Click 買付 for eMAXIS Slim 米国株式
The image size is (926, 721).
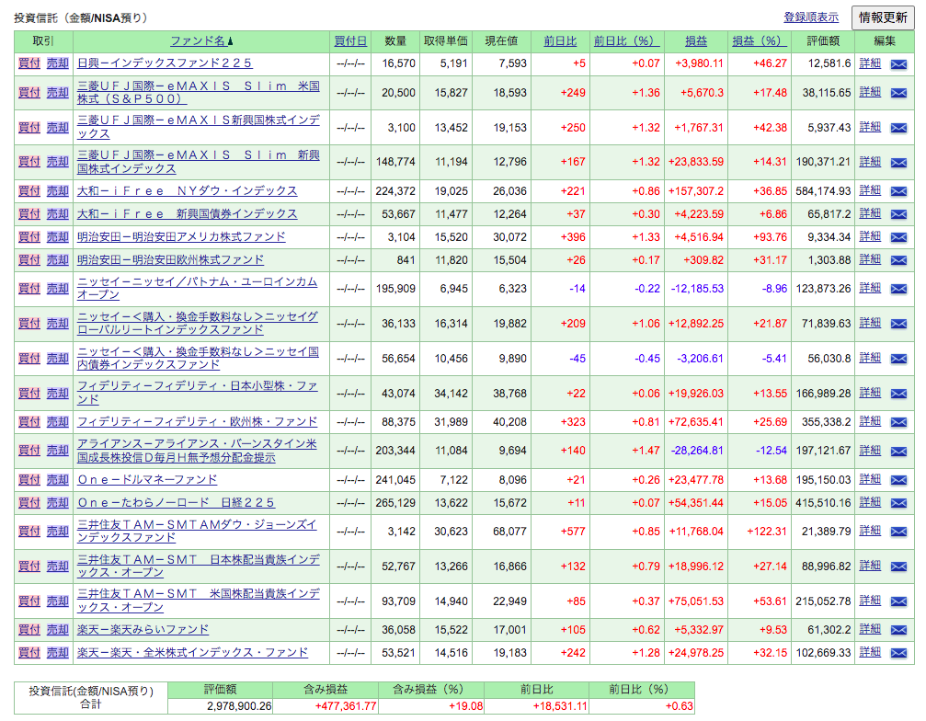click(x=29, y=92)
